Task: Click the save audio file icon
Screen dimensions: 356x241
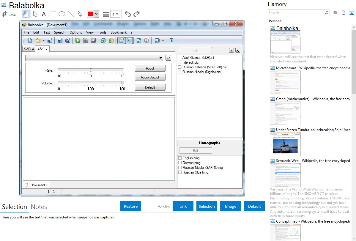Action: (x=60, y=40)
